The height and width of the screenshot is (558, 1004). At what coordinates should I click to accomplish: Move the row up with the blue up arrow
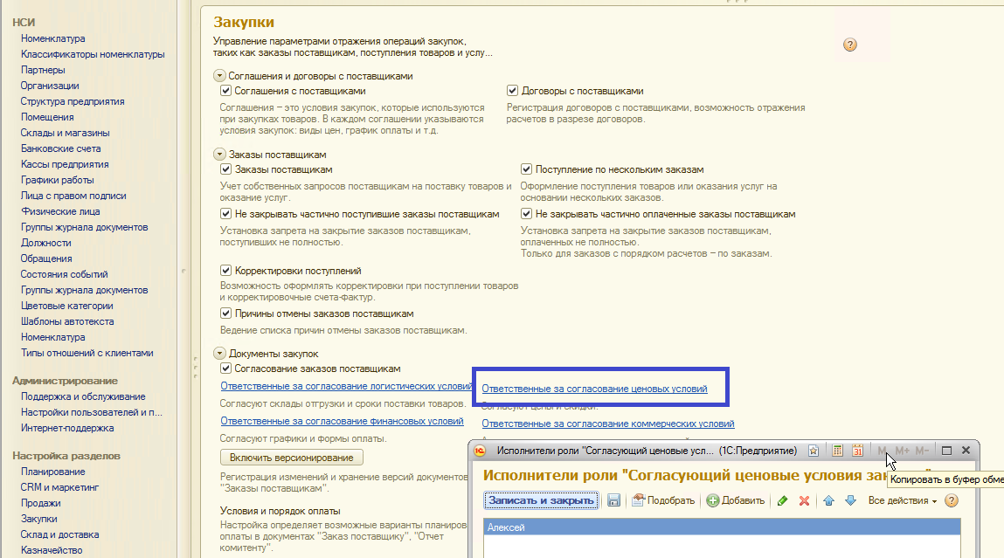[x=829, y=500]
